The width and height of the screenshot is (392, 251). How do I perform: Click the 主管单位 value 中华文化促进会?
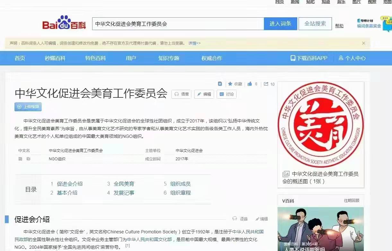click(x=189, y=150)
